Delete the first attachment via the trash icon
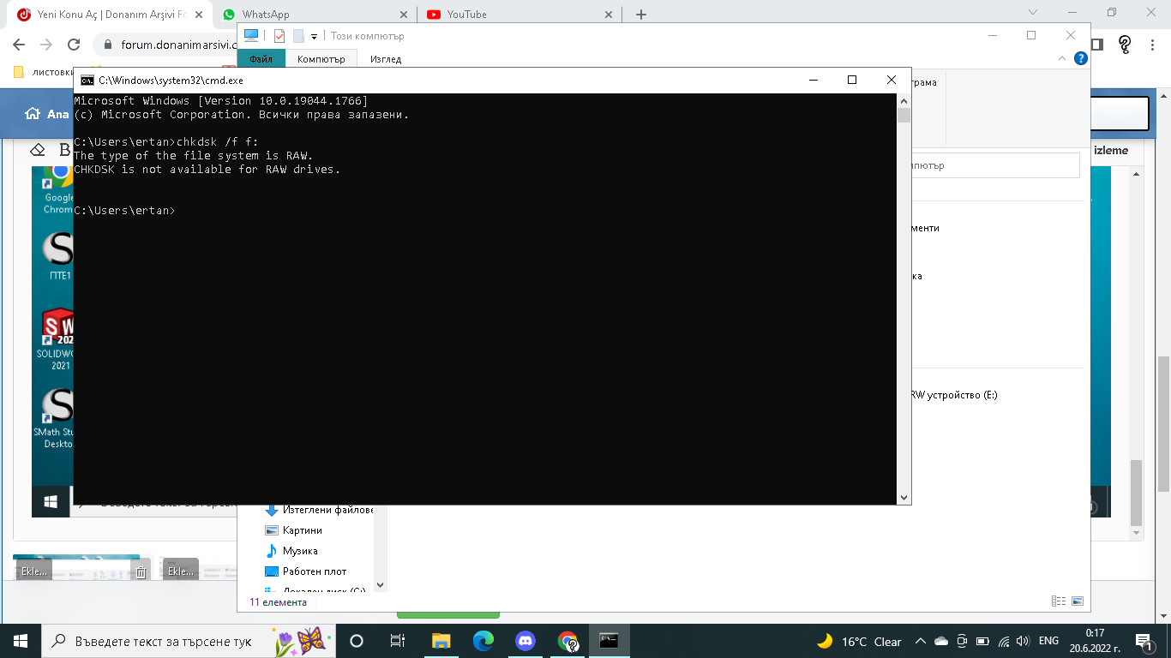This screenshot has height=658, width=1171. point(142,571)
